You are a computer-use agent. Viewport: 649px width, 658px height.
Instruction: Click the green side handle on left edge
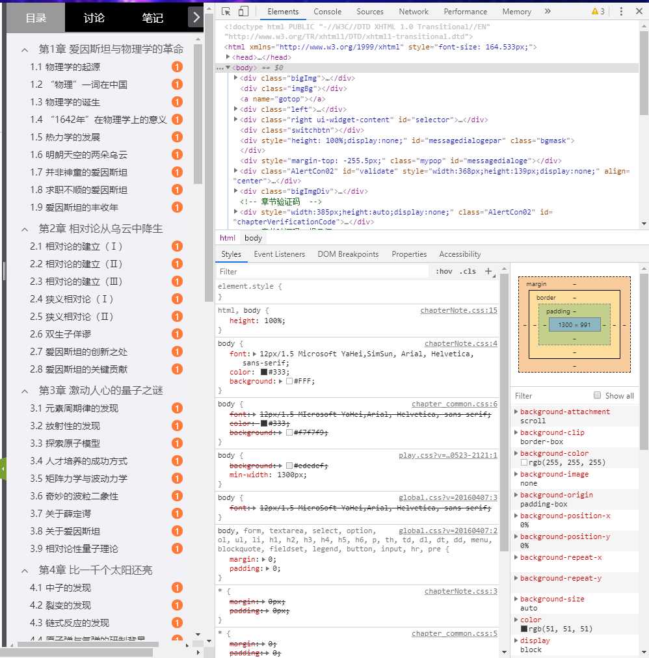click(3, 469)
